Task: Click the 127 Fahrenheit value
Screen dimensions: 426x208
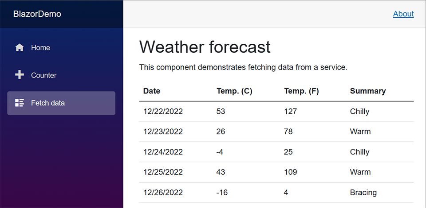Action: (290, 112)
